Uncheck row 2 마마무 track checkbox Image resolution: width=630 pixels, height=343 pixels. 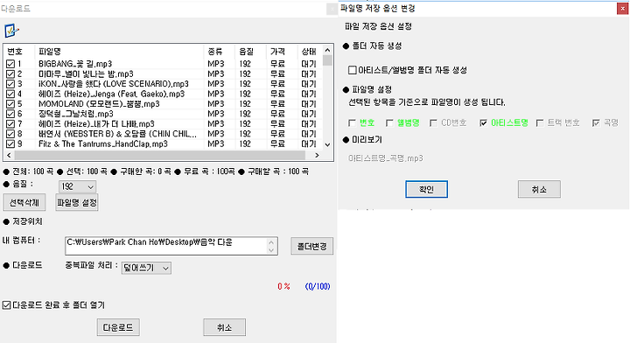click(x=10, y=73)
